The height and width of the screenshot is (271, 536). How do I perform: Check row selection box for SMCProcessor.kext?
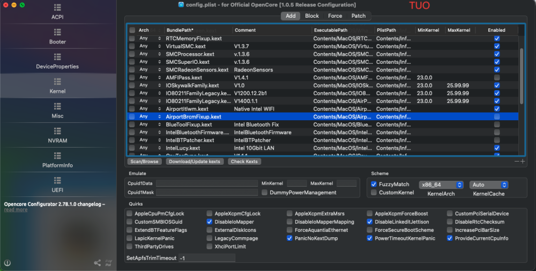click(x=132, y=54)
